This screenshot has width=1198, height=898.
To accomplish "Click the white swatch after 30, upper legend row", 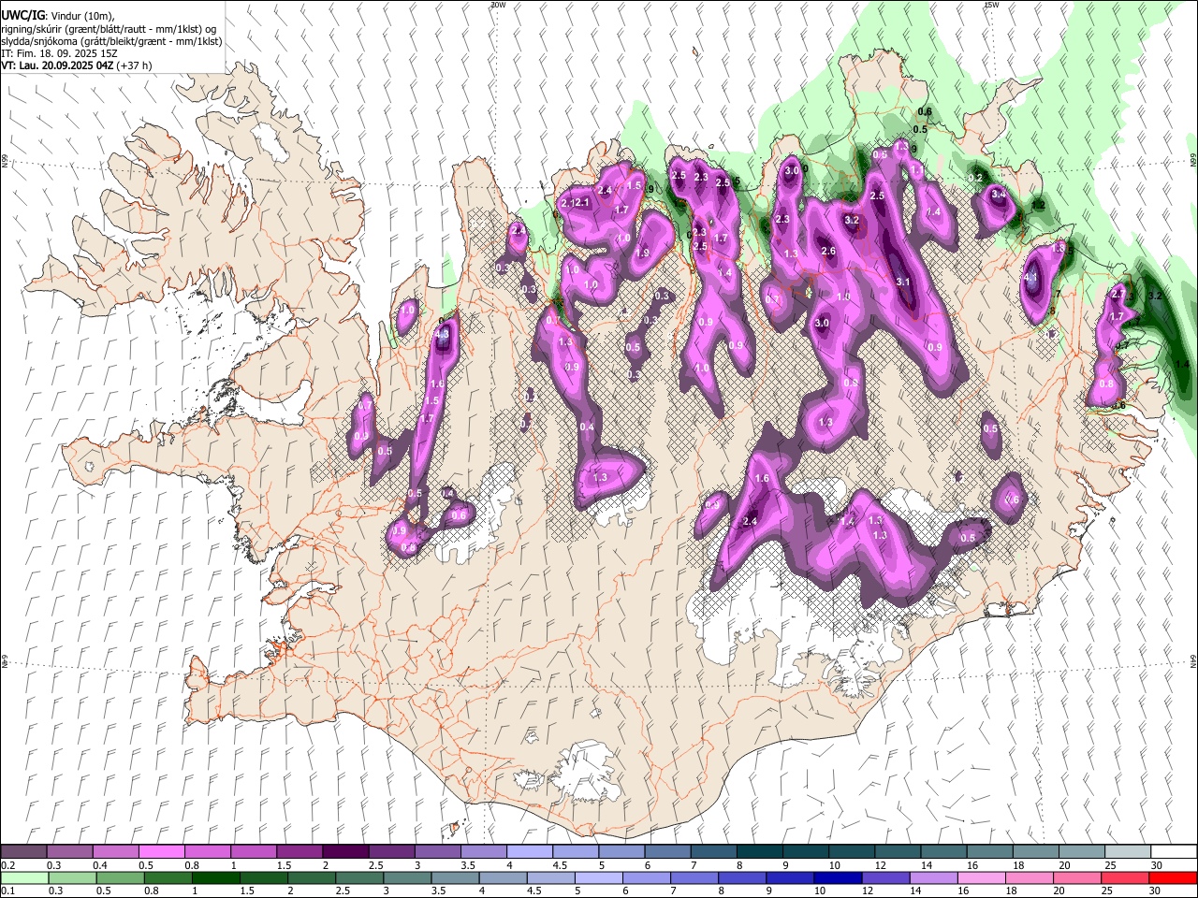I will [x=1173, y=851].
